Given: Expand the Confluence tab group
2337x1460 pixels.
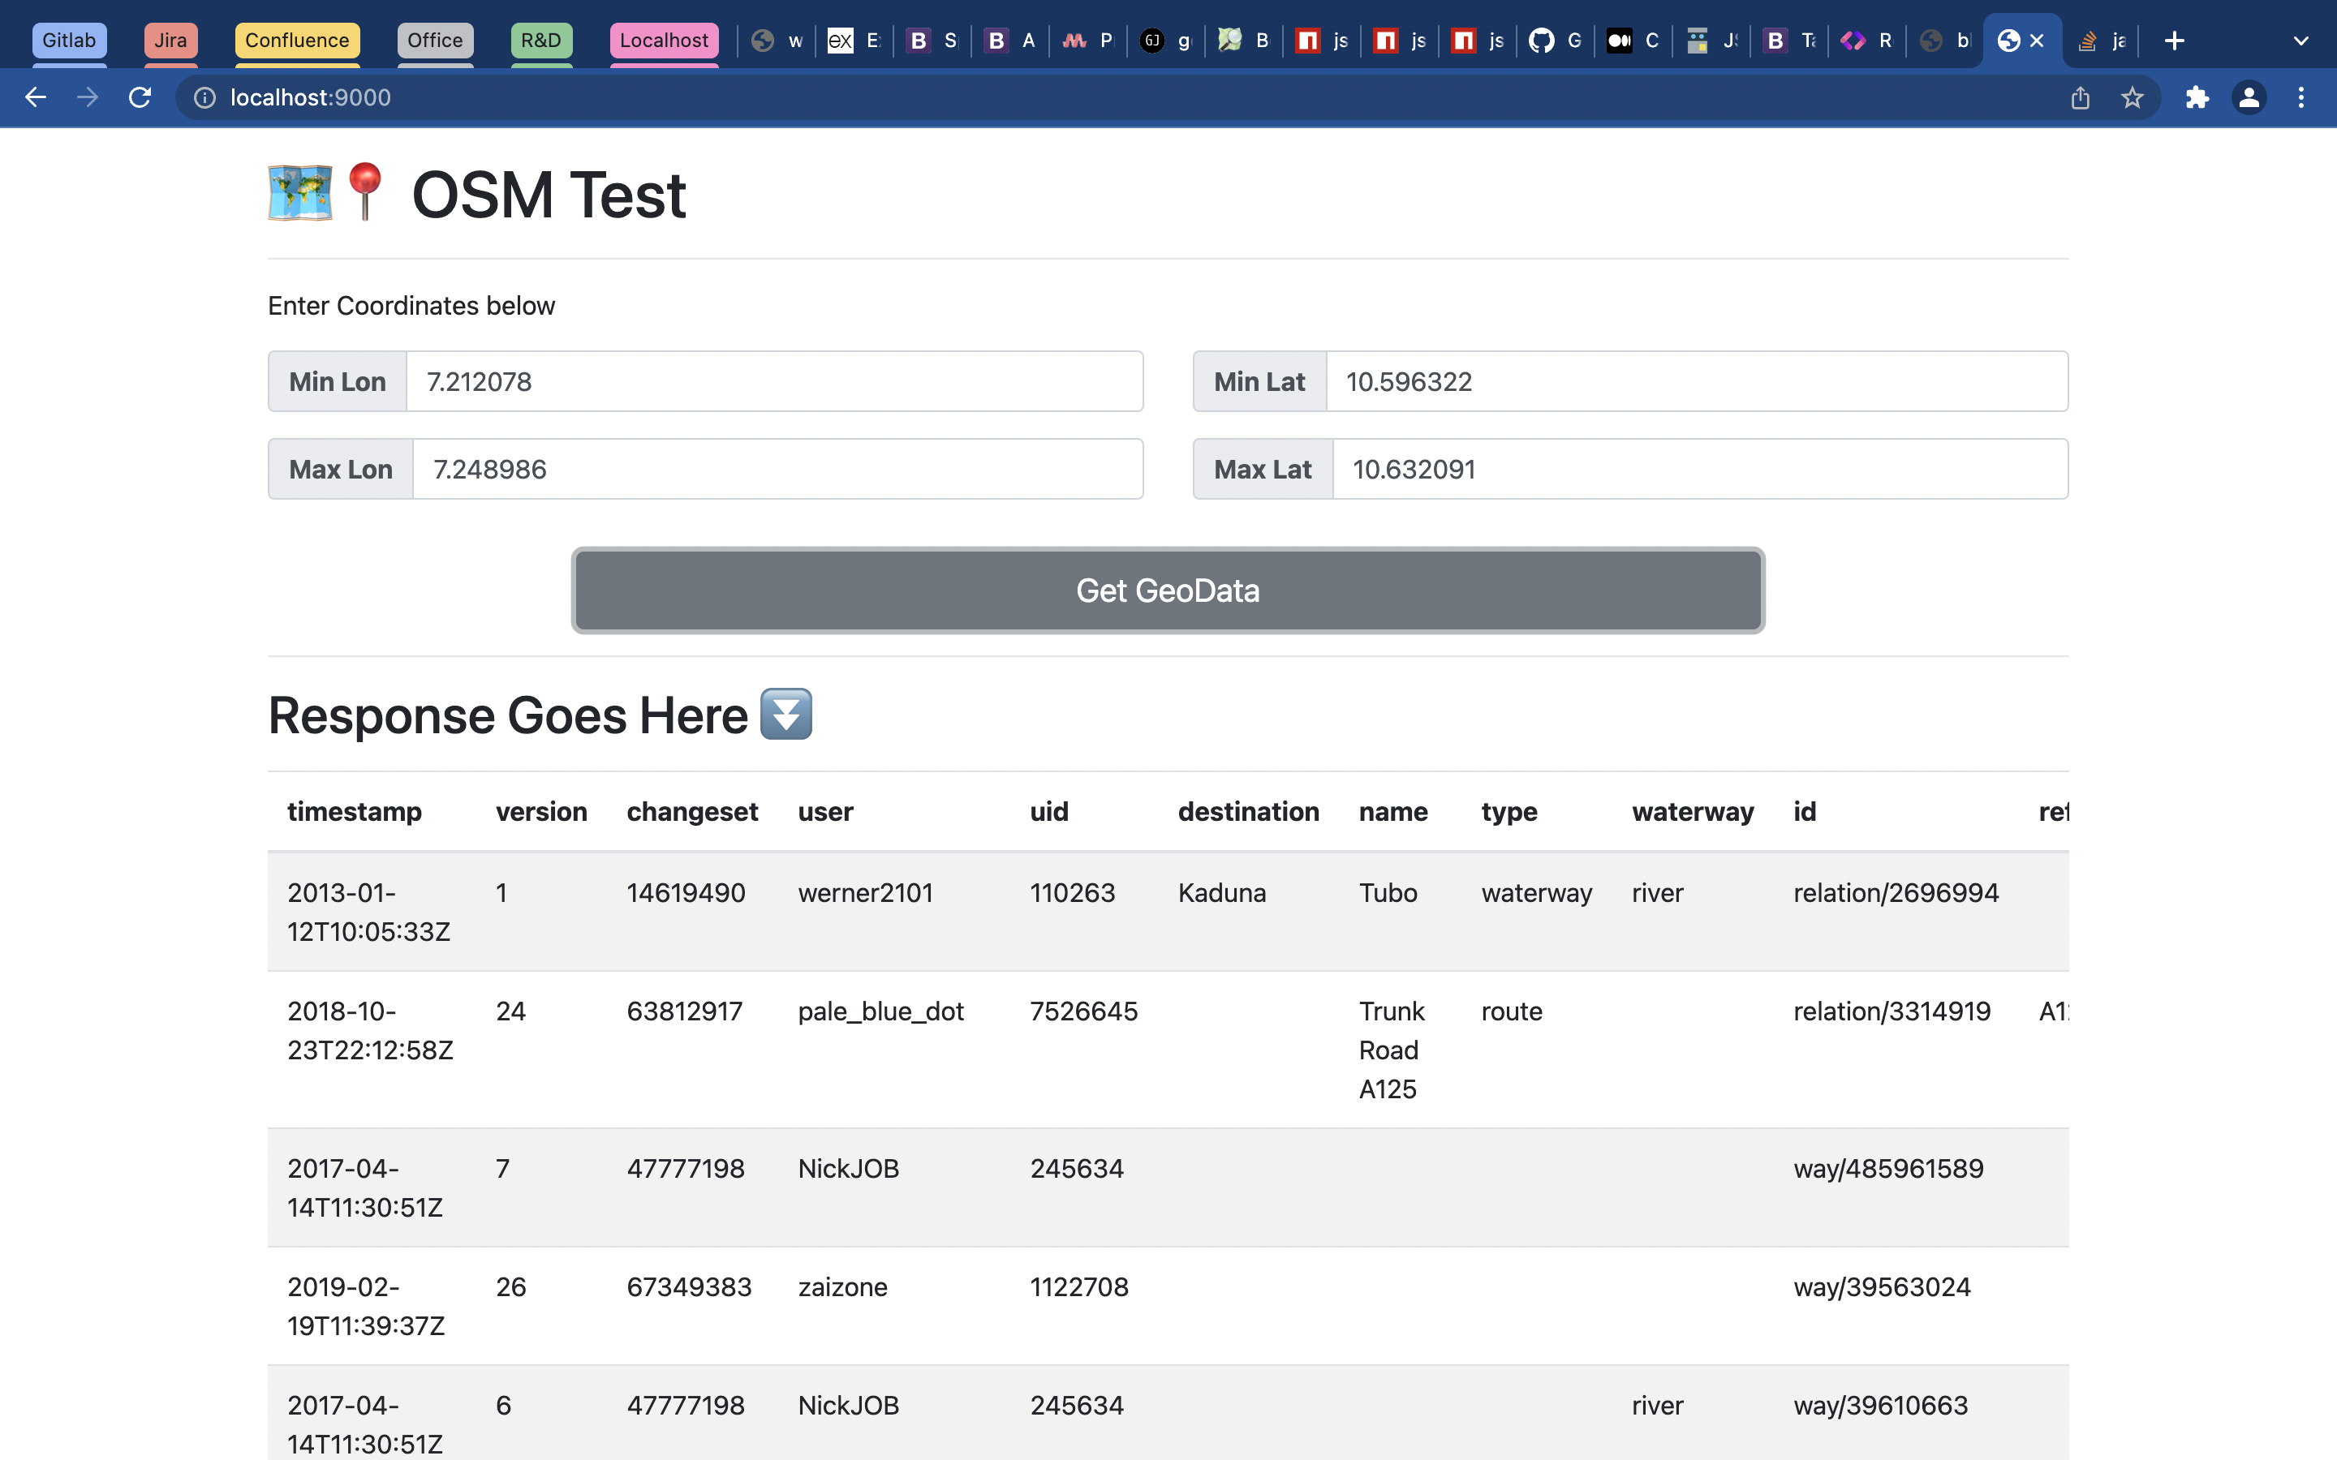Looking at the screenshot, I should click(296, 41).
